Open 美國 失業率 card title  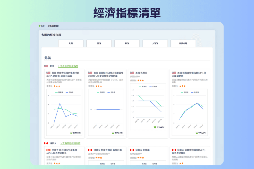pos(141,73)
